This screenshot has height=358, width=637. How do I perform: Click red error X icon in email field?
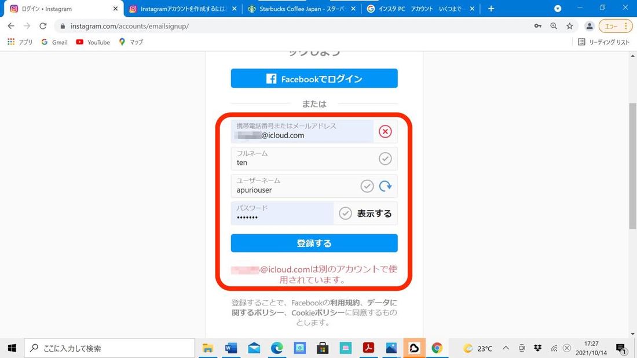(x=385, y=131)
